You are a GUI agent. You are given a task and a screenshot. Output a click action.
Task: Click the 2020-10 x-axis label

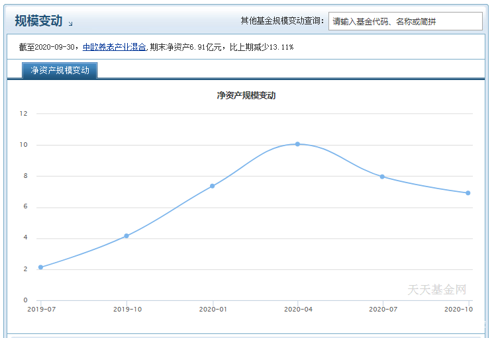point(458,310)
